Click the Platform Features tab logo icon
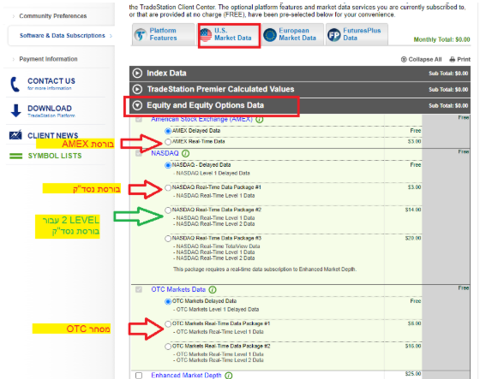The image size is (480, 379). (x=141, y=35)
